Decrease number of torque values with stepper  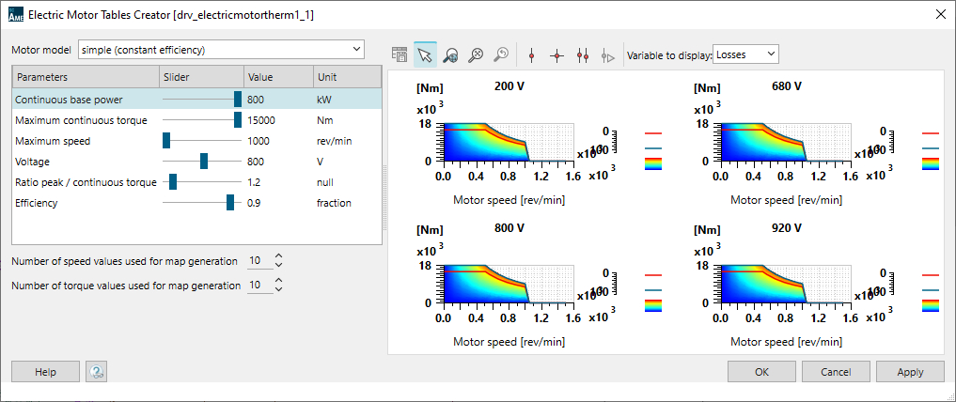click(x=278, y=289)
